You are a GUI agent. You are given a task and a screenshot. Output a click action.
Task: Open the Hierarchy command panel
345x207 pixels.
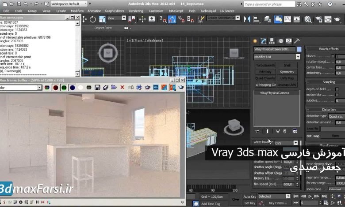(x=272, y=41)
